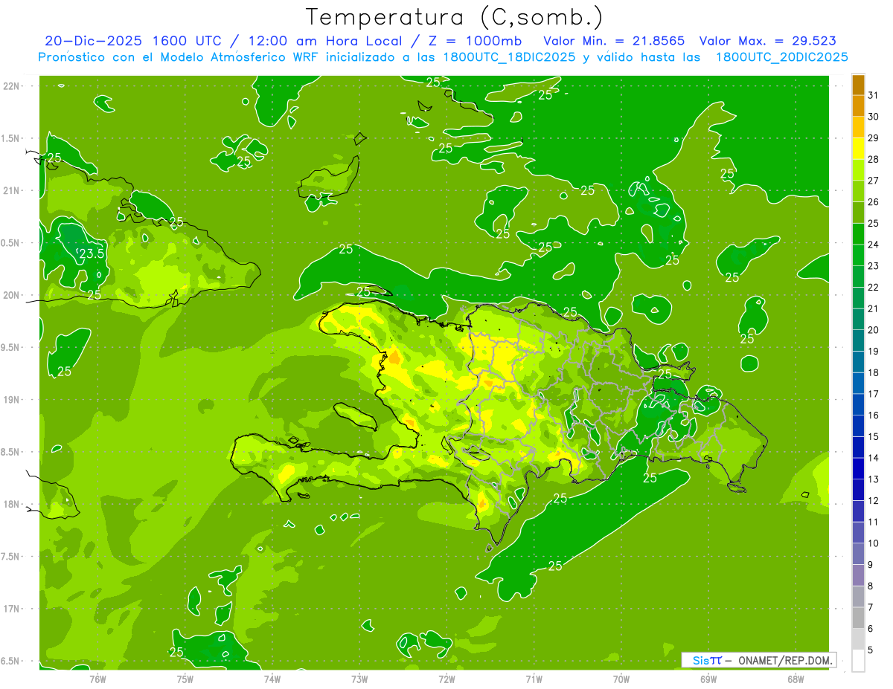The height and width of the screenshot is (689, 893).
Task: Click the latitude axis label 17N
Action: click(x=11, y=609)
